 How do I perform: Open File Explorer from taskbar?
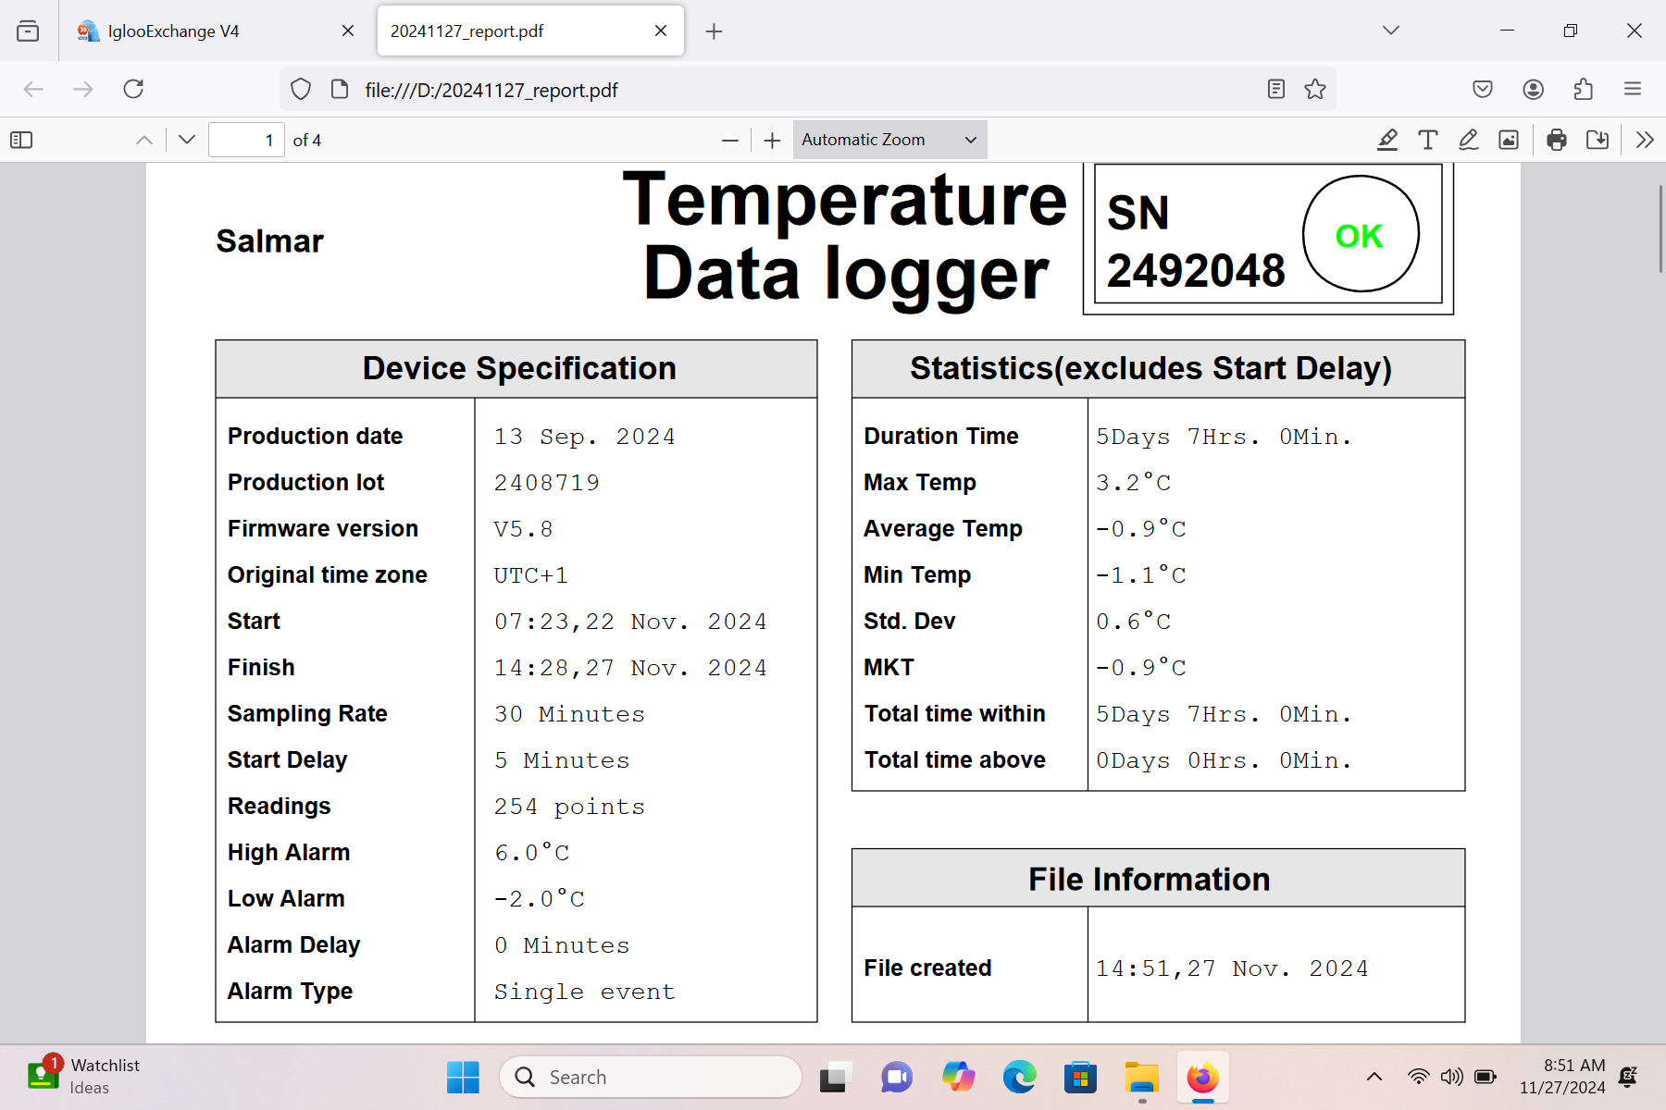tap(1142, 1077)
